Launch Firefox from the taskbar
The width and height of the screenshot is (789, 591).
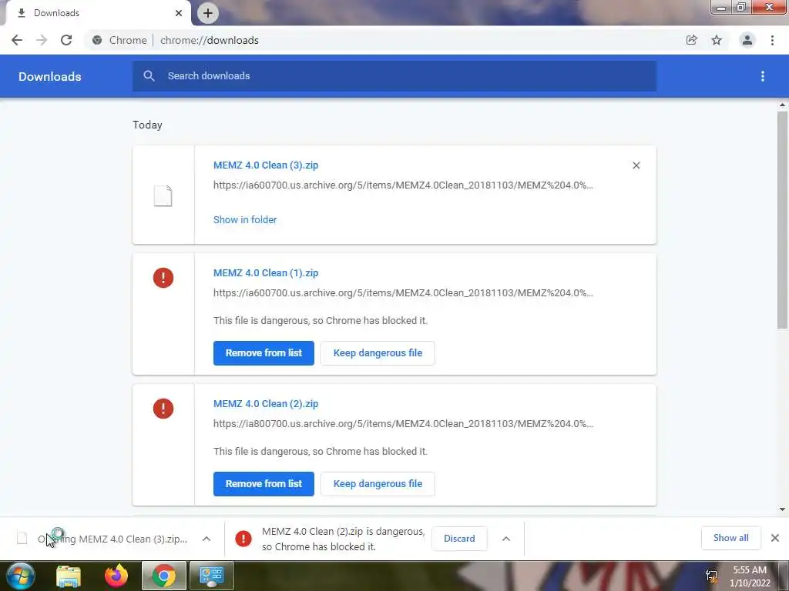click(x=116, y=576)
